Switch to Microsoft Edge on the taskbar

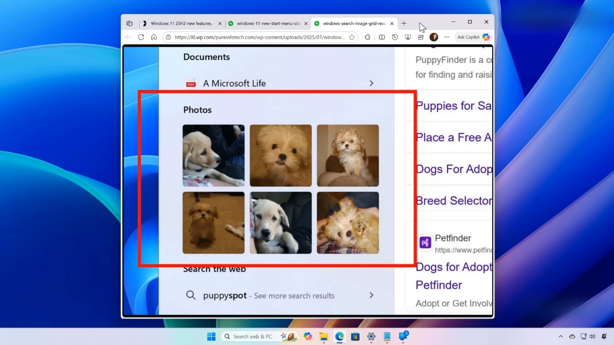pos(339,336)
